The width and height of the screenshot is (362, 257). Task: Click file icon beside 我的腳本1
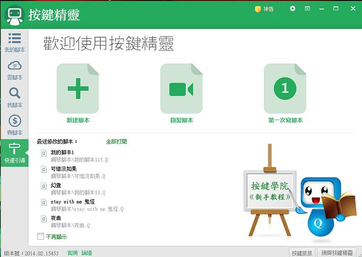tap(44, 153)
